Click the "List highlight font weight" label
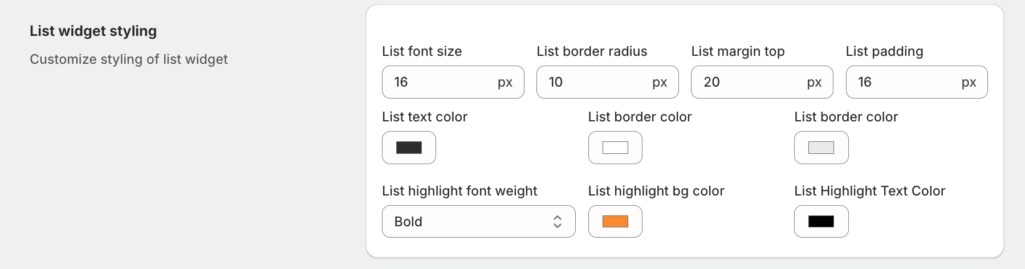The height and width of the screenshot is (269, 1025). click(x=459, y=191)
